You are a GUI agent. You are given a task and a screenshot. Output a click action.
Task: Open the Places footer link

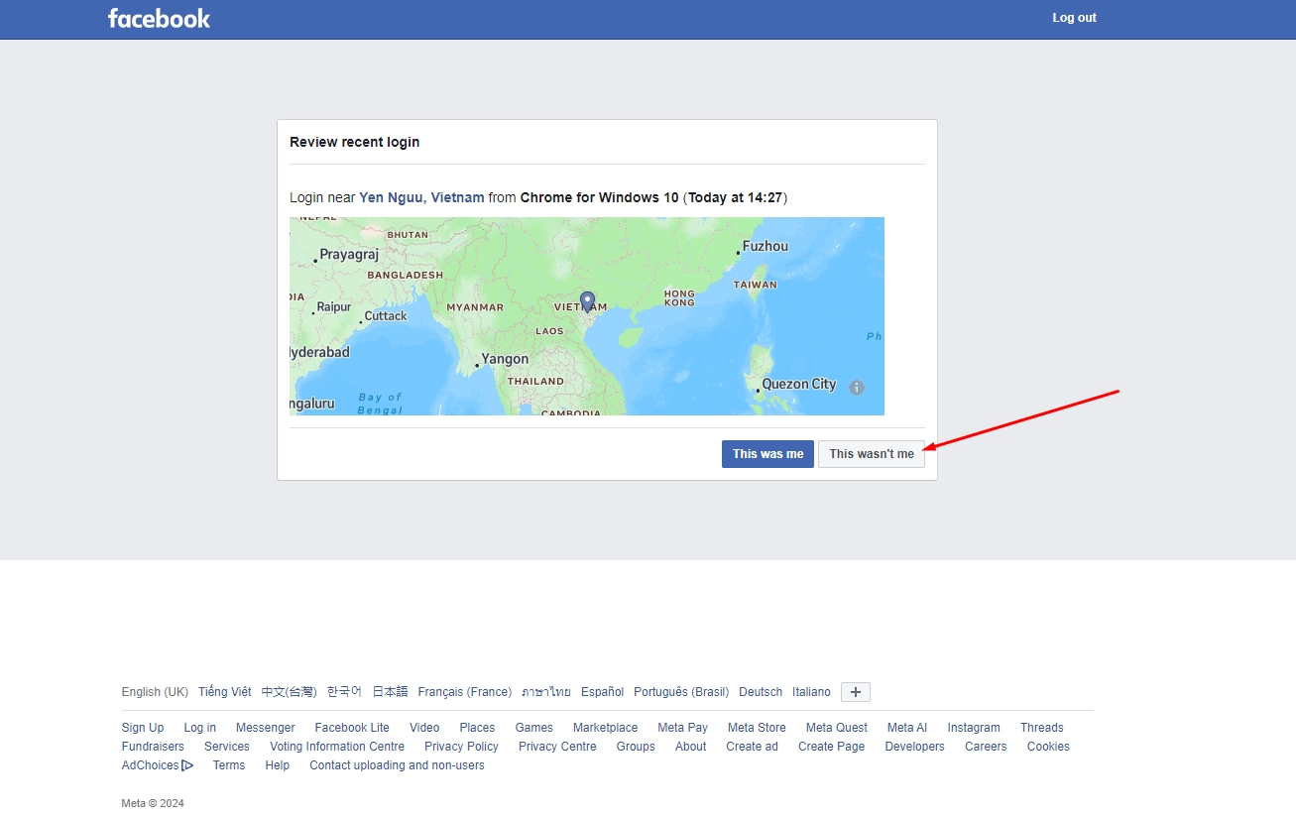pos(477,728)
